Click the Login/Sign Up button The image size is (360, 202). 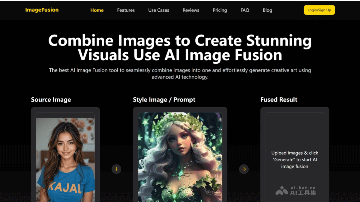click(x=319, y=10)
